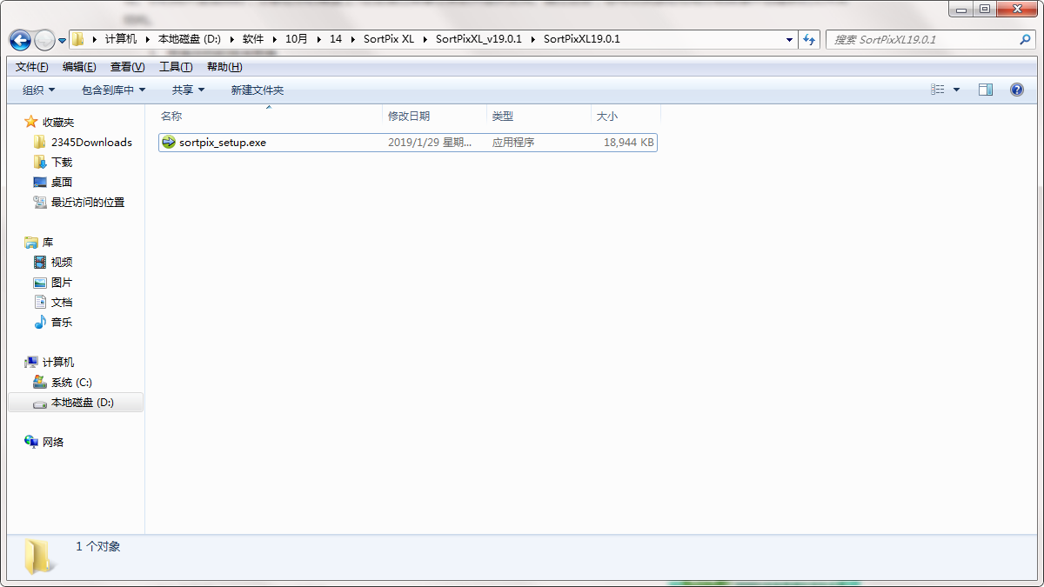This screenshot has width=1044, height=587.
Task: Open 本地磁盘 (D:) in the navigation pane
Action: point(83,403)
